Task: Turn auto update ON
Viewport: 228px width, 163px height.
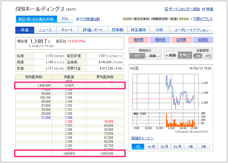Action: 198,56
